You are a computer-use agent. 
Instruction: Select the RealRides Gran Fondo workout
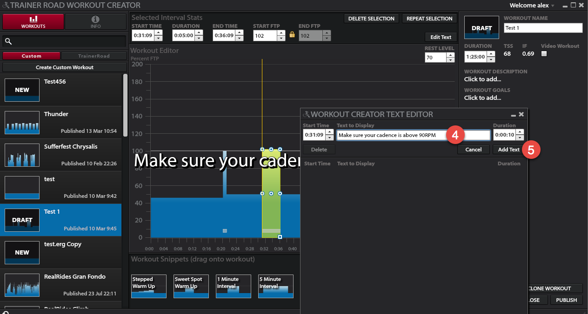pos(61,285)
